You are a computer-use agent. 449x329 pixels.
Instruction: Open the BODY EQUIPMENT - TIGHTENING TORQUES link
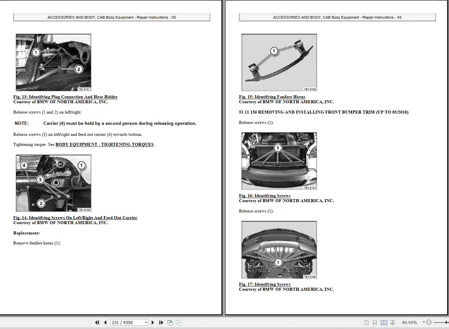click(104, 144)
